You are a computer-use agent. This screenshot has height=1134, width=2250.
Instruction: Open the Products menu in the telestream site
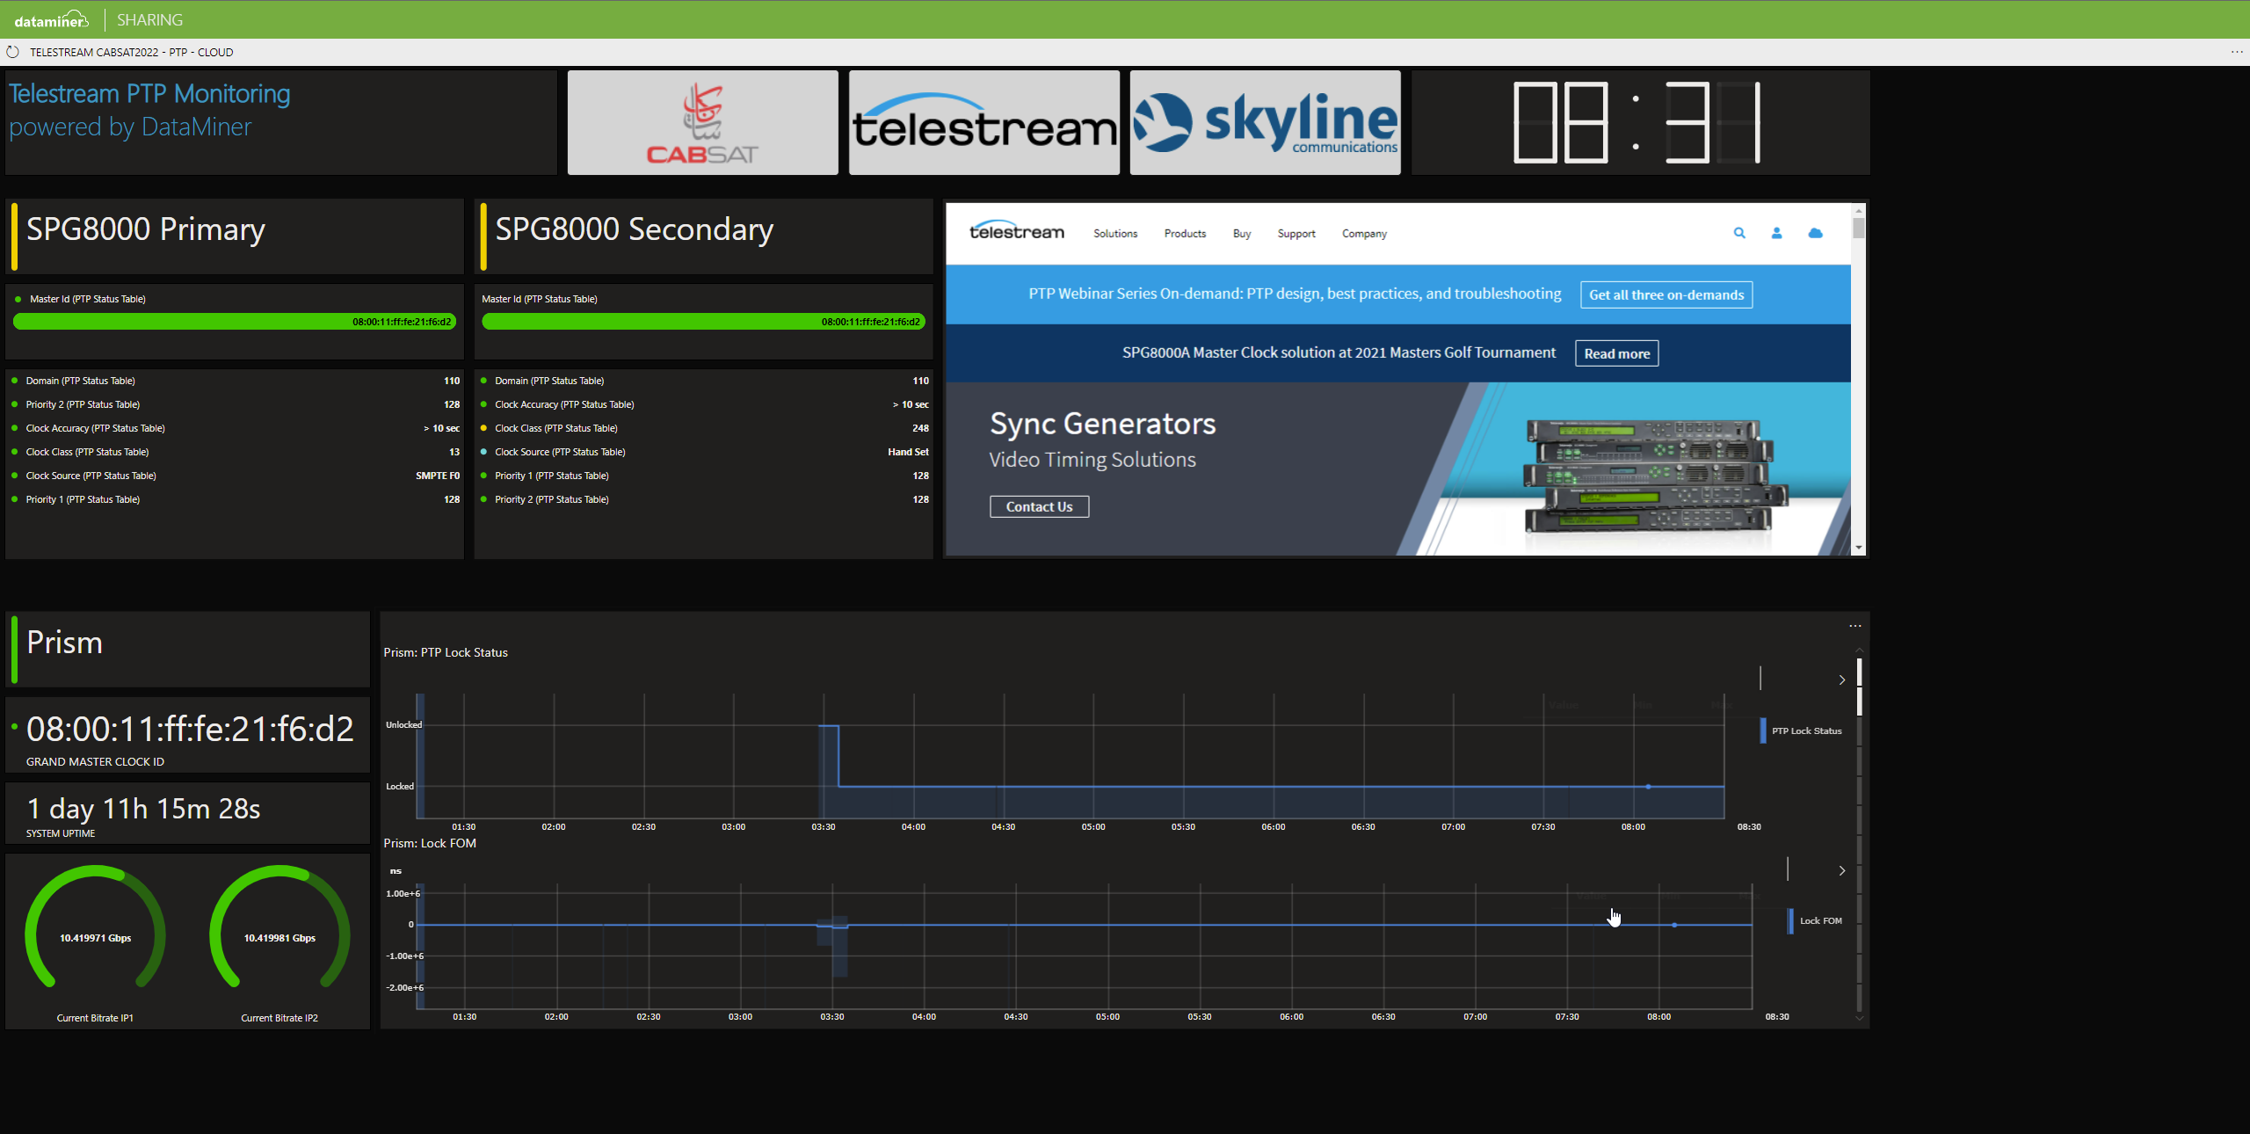[1185, 234]
